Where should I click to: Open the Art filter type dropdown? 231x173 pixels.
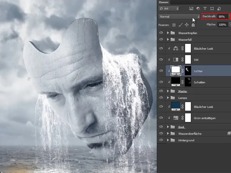(x=169, y=9)
